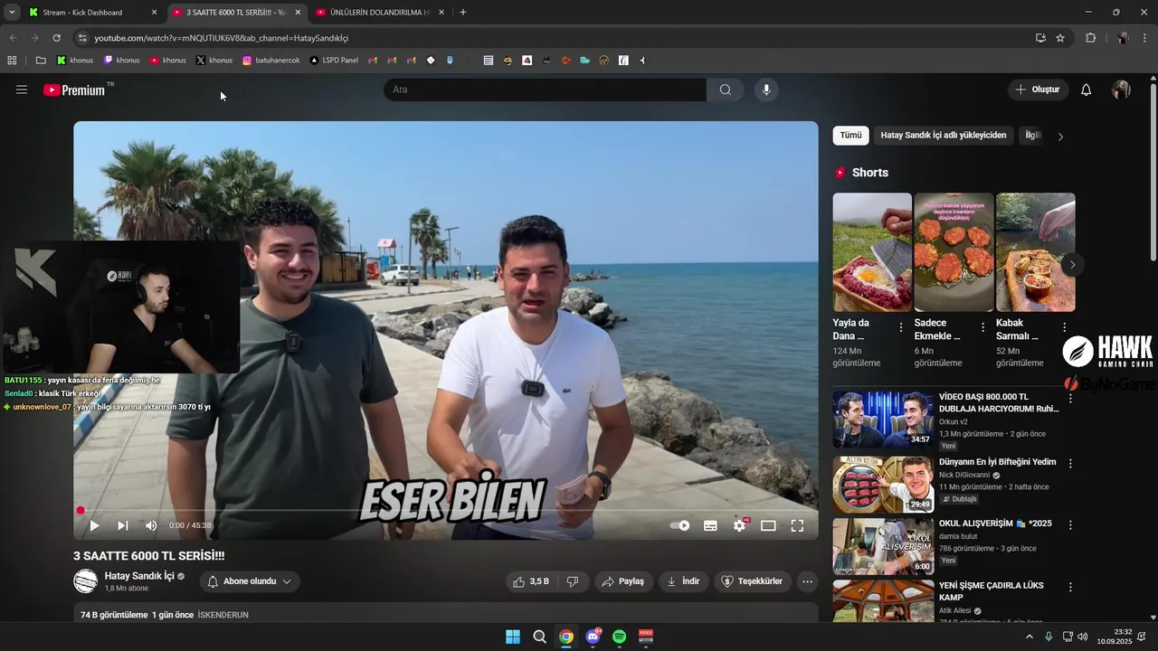The width and height of the screenshot is (1158, 651).
Task: Open the Kabak Sarmalı short thumbnail
Action: pyautogui.click(x=1036, y=252)
